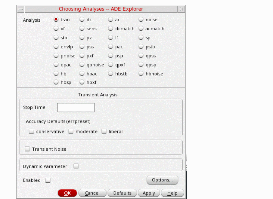This screenshot has width=273, height=199.
Task: Choose the stb analysis radio button
Action: 56,38
